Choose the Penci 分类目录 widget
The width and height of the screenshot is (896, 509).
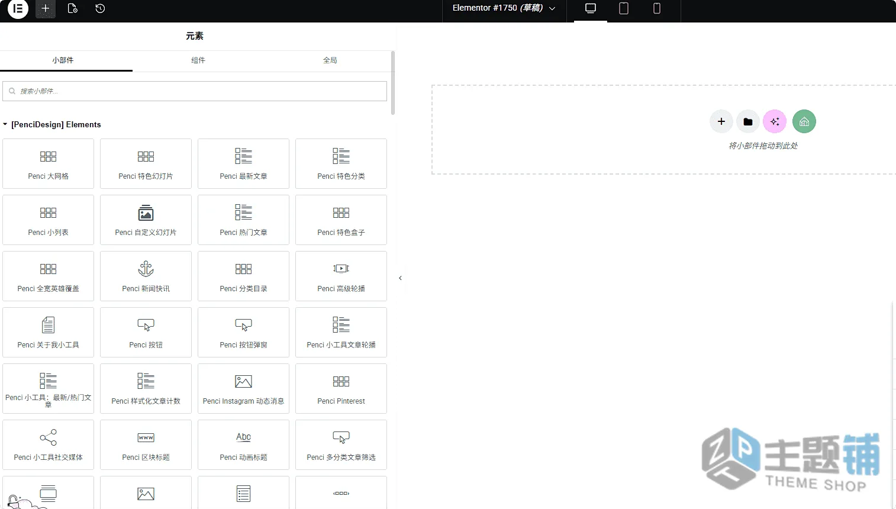(244, 276)
